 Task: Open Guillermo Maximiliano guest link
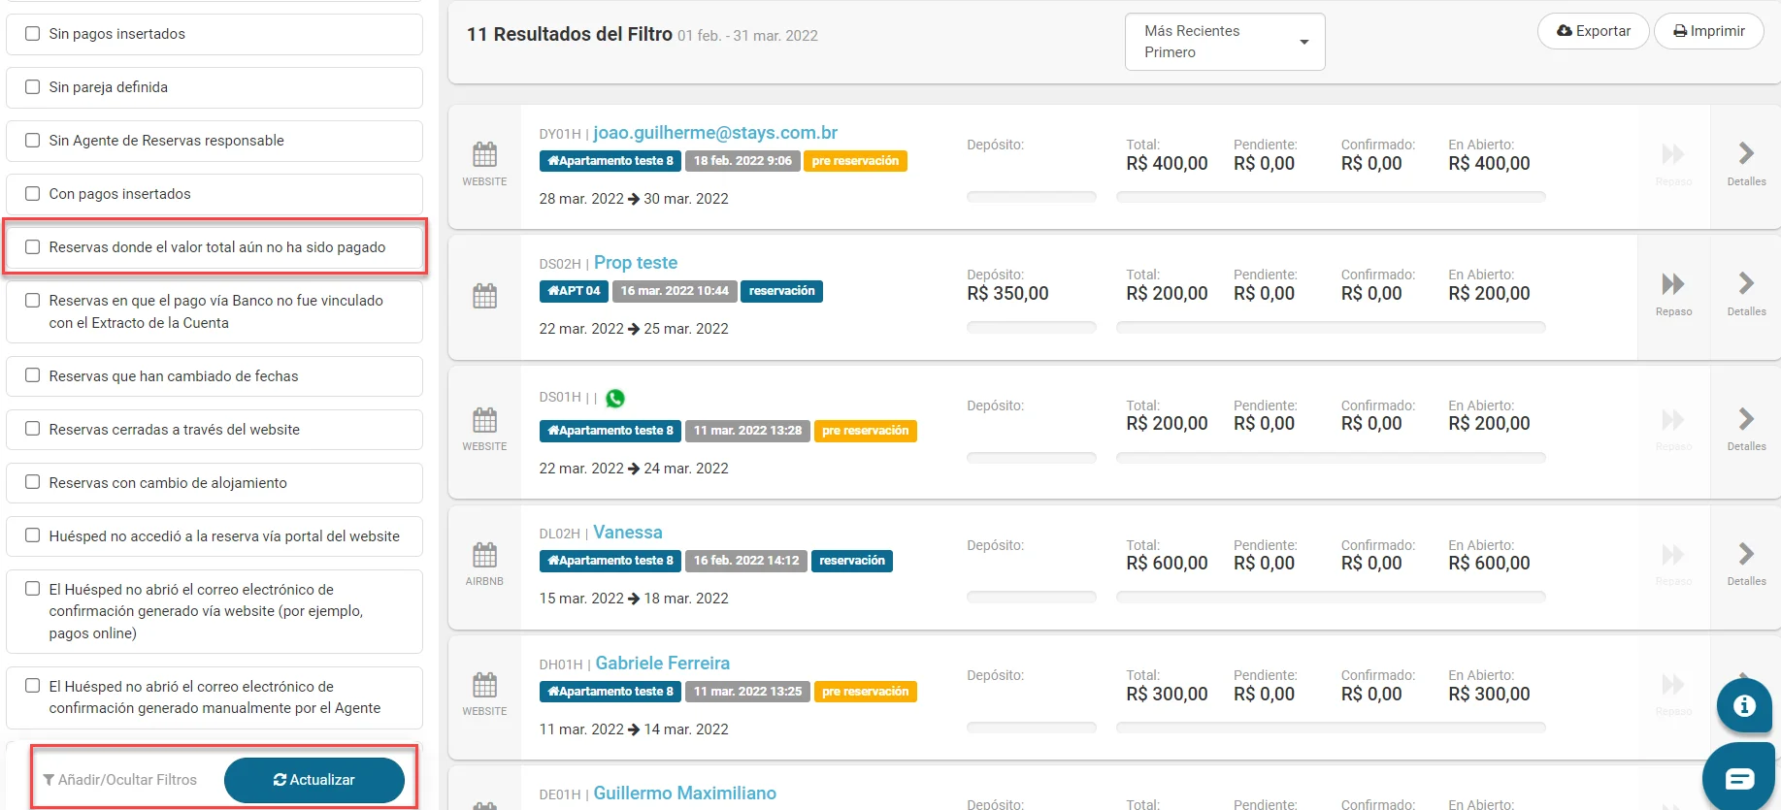[685, 794]
